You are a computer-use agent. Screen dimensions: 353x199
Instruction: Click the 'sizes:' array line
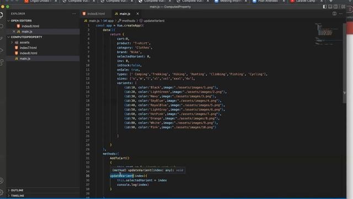pyautogui.click(x=156, y=78)
